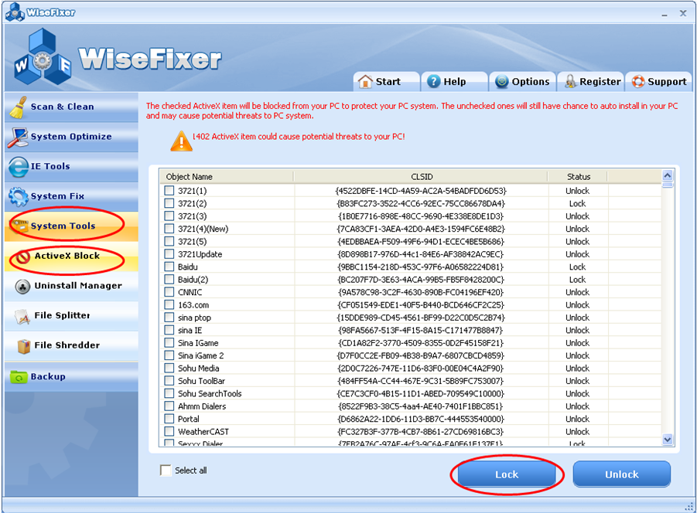Check the 163.com entry box

(169, 305)
